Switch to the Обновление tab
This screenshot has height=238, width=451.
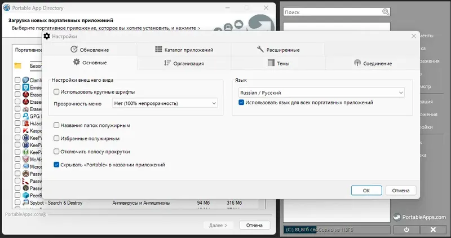(90, 50)
